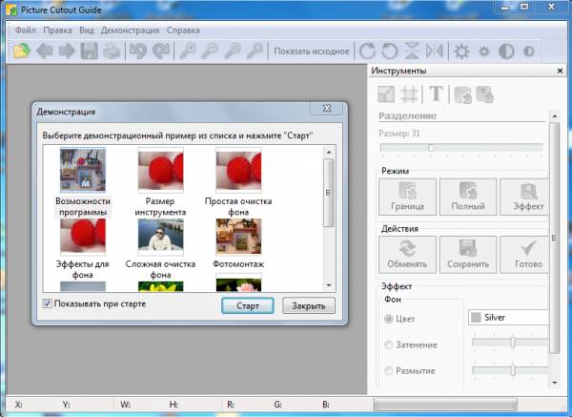Click the first tool icon in Инструменты panel
This screenshot has width=572, height=417.
[386, 94]
